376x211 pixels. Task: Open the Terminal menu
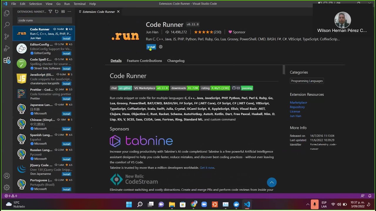80,4
